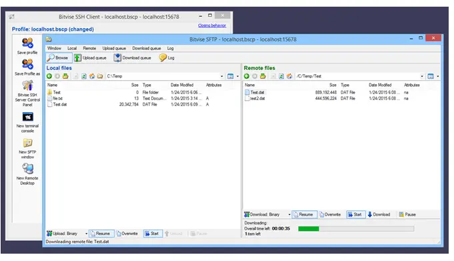Go up one folder in Local files
The width and height of the screenshot is (454, 261).
tap(65, 76)
